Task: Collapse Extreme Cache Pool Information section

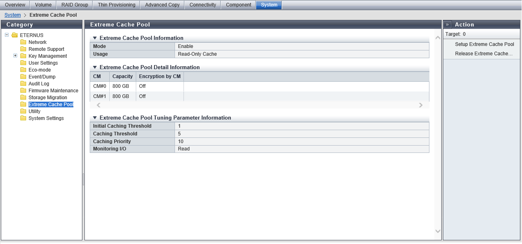Action: pos(95,38)
